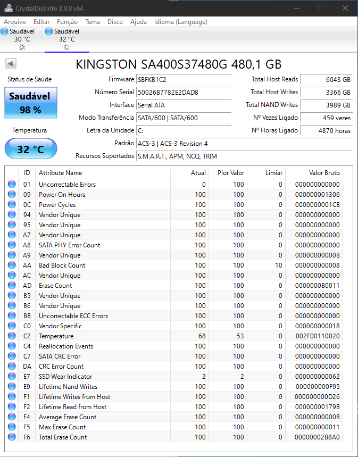Click Total NAND Writes value 3989 GB

(326, 105)
